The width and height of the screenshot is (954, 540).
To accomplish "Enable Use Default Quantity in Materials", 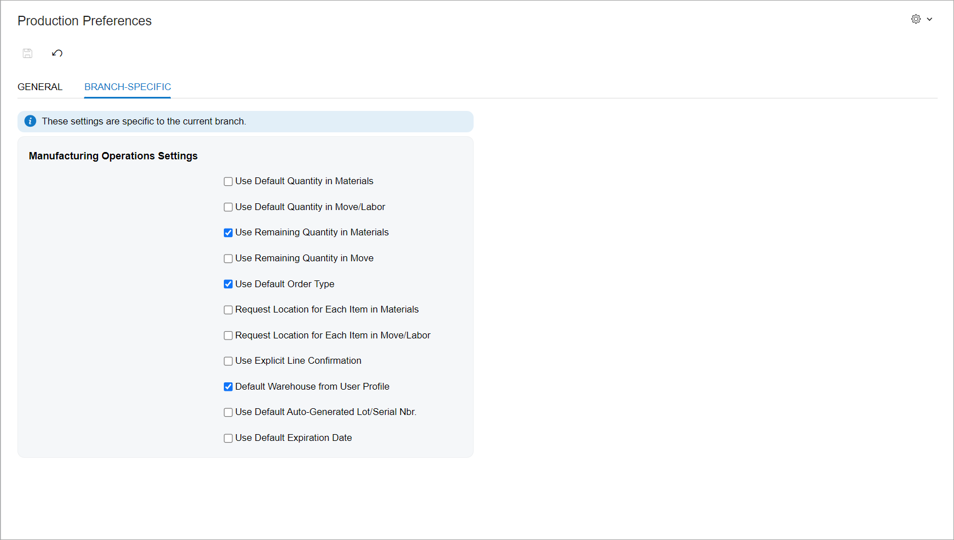I will coord(228,181).
